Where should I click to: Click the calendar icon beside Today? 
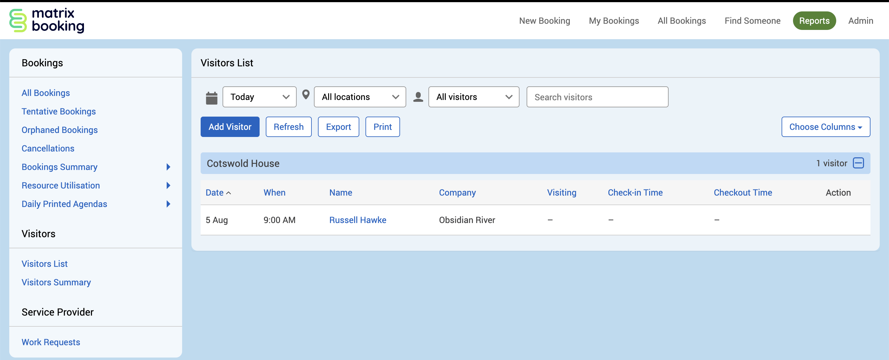tap(211, 97)
